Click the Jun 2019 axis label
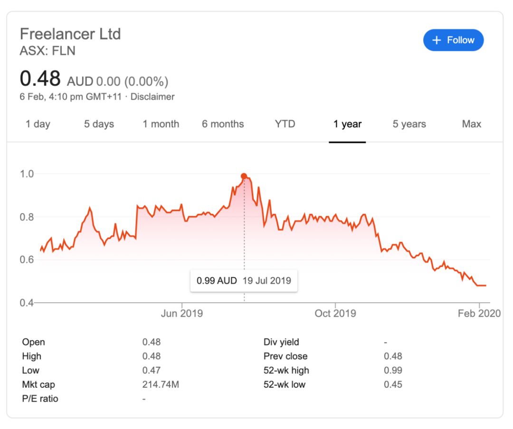The height and width of the screenshot is (429, 513). pyautogui.click(x=182, y=314)
